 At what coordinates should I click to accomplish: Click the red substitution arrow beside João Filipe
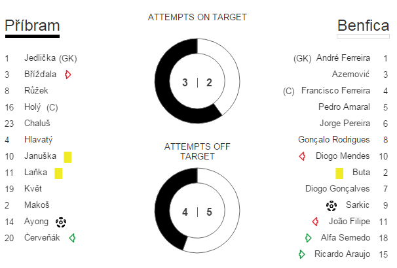point(315,222)
